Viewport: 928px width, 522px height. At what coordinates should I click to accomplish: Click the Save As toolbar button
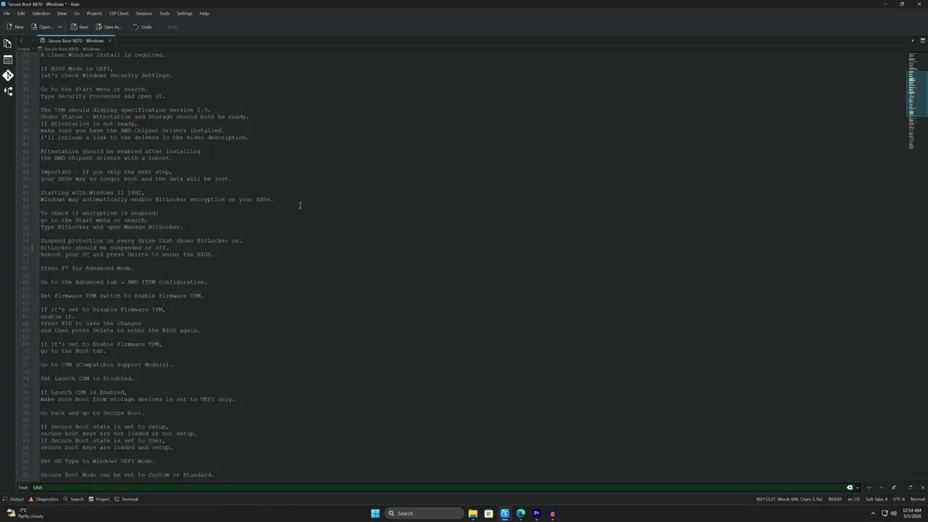(x=109, y=27)
